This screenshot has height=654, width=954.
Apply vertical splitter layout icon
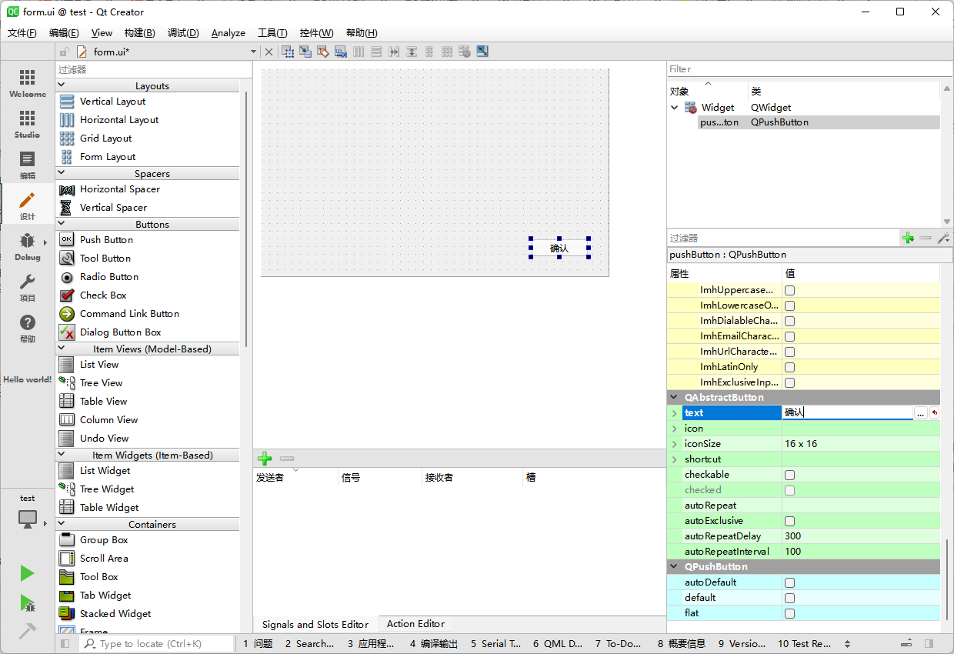[412, 52]
